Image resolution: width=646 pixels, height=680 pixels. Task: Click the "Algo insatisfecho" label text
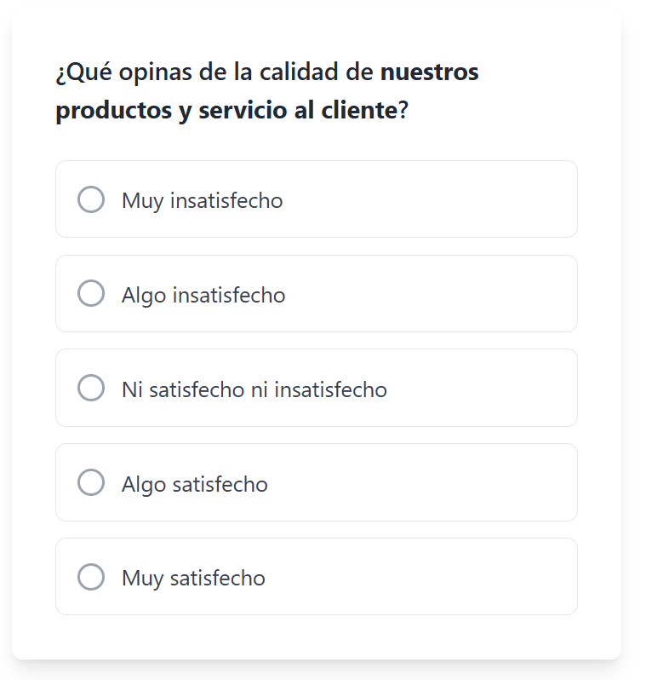point(203,296)
